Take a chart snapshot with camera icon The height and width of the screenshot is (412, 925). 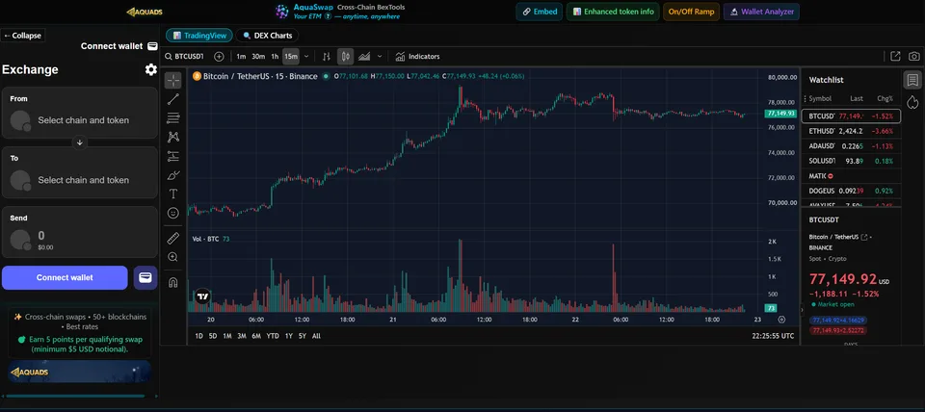(913, 57)
